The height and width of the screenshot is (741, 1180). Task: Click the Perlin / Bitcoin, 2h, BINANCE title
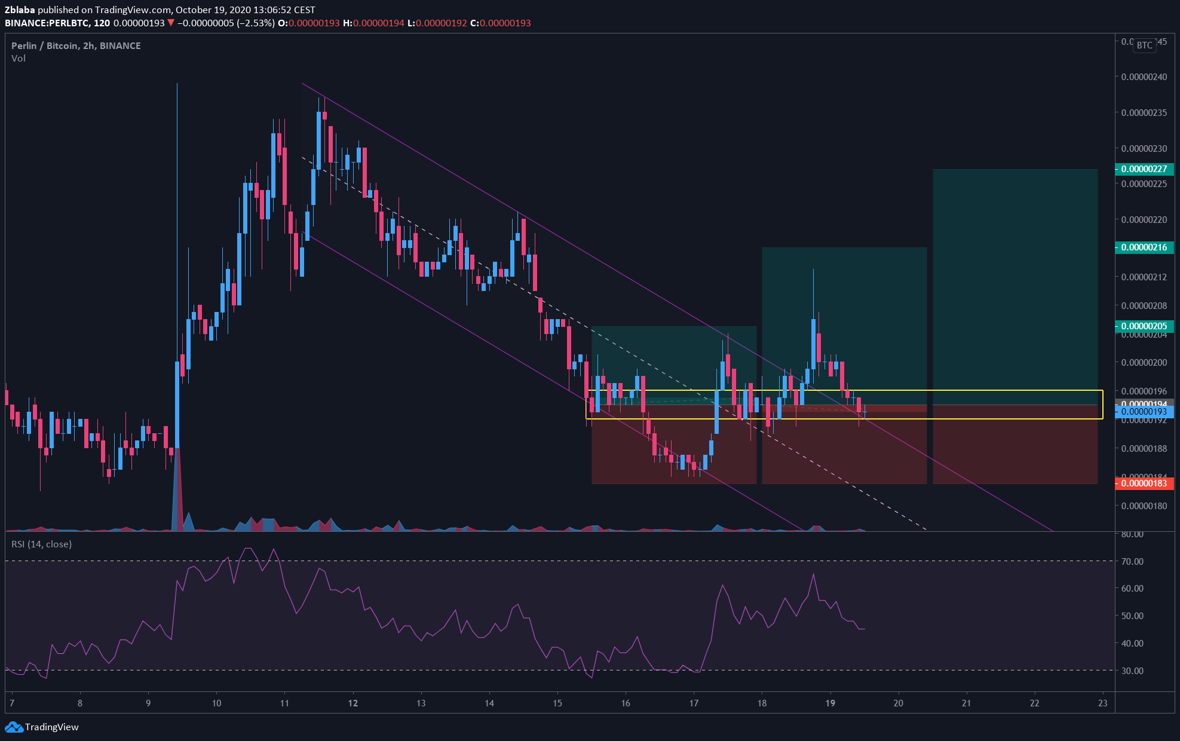pos(76,45)
